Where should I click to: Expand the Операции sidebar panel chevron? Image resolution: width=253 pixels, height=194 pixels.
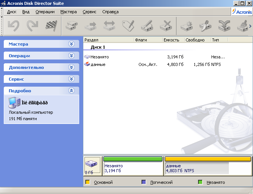(72, 56)
